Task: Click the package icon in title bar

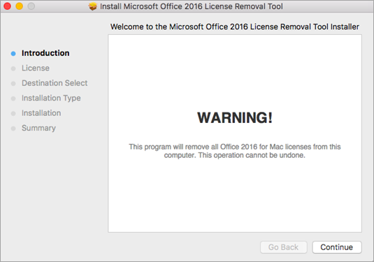Action: point(93,6)
